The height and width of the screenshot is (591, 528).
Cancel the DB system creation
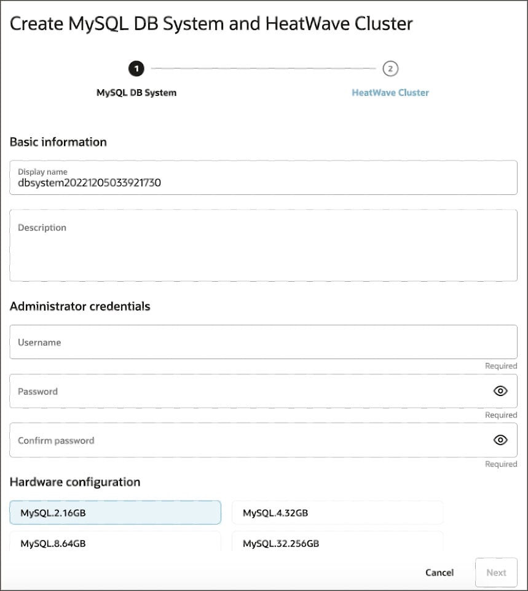pyautogui.click(x=439, y=572)
